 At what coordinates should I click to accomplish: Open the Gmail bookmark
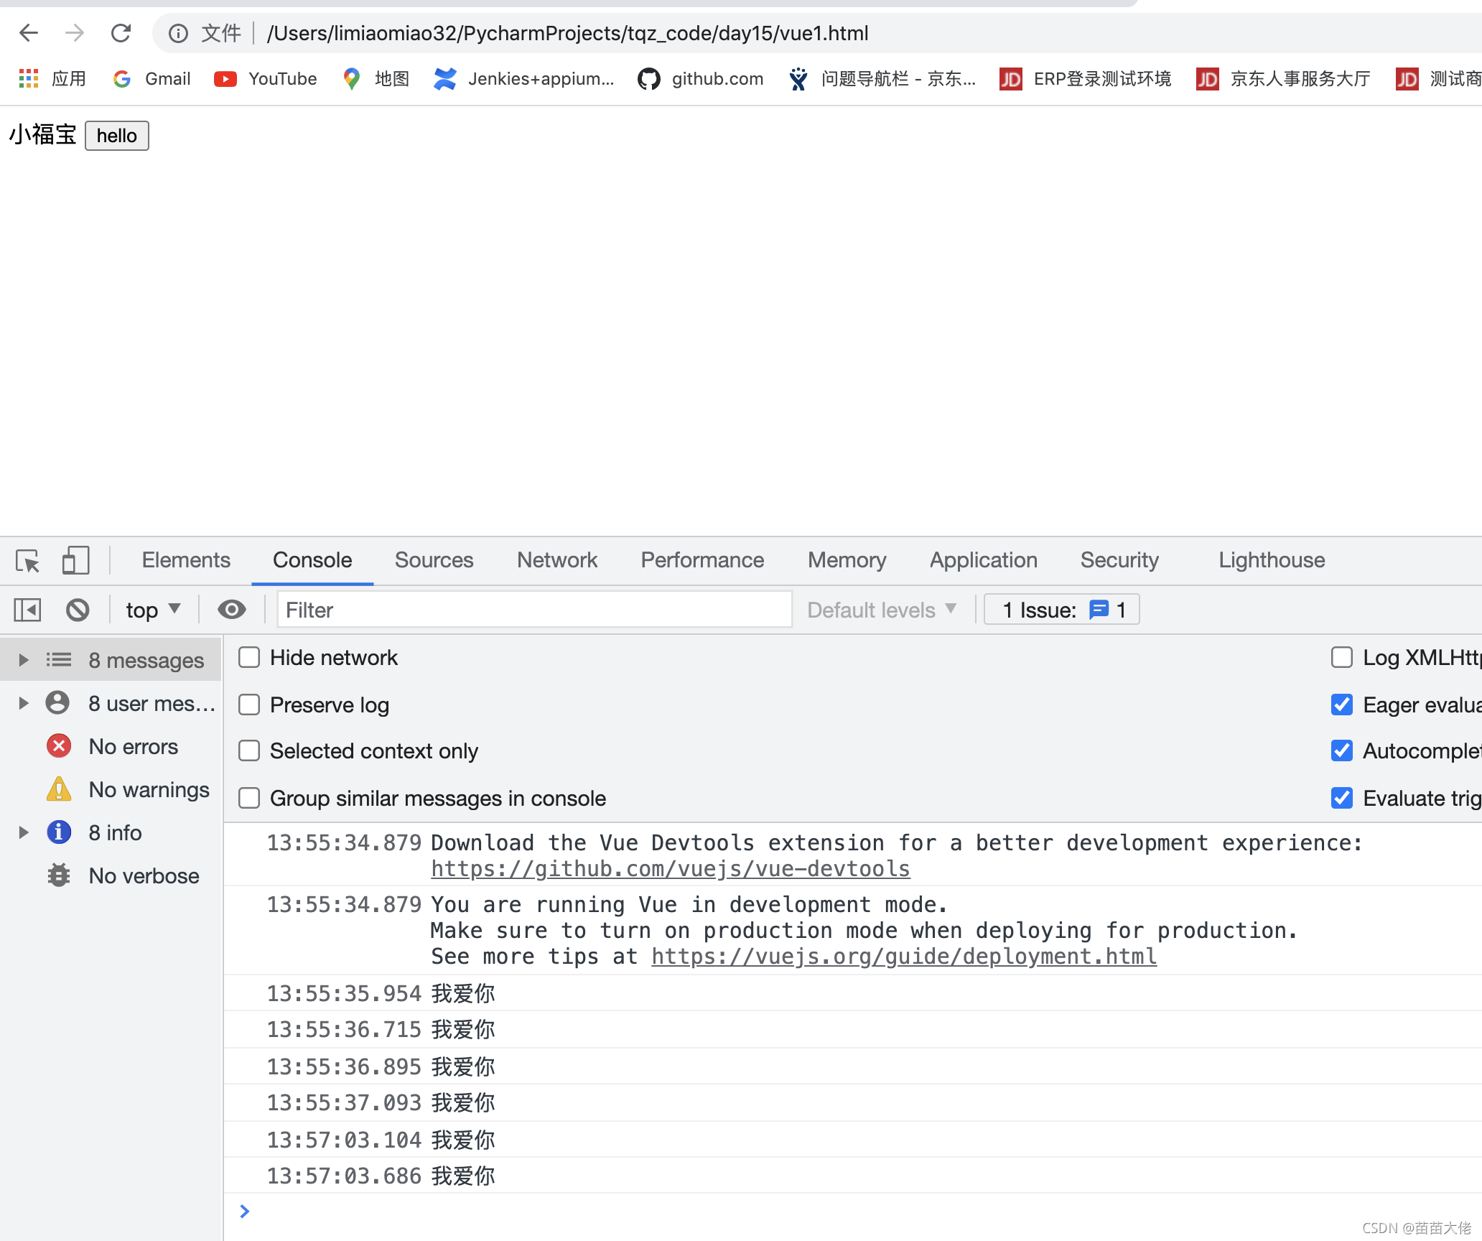tap(152, 78)
